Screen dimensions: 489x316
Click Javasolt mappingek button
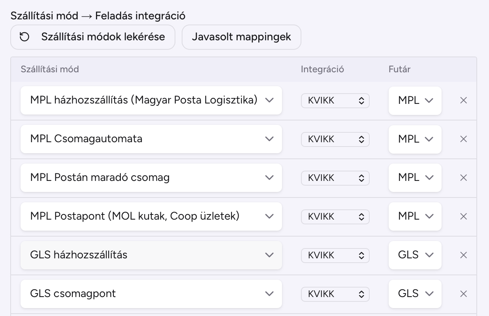[x=241, y=37]
